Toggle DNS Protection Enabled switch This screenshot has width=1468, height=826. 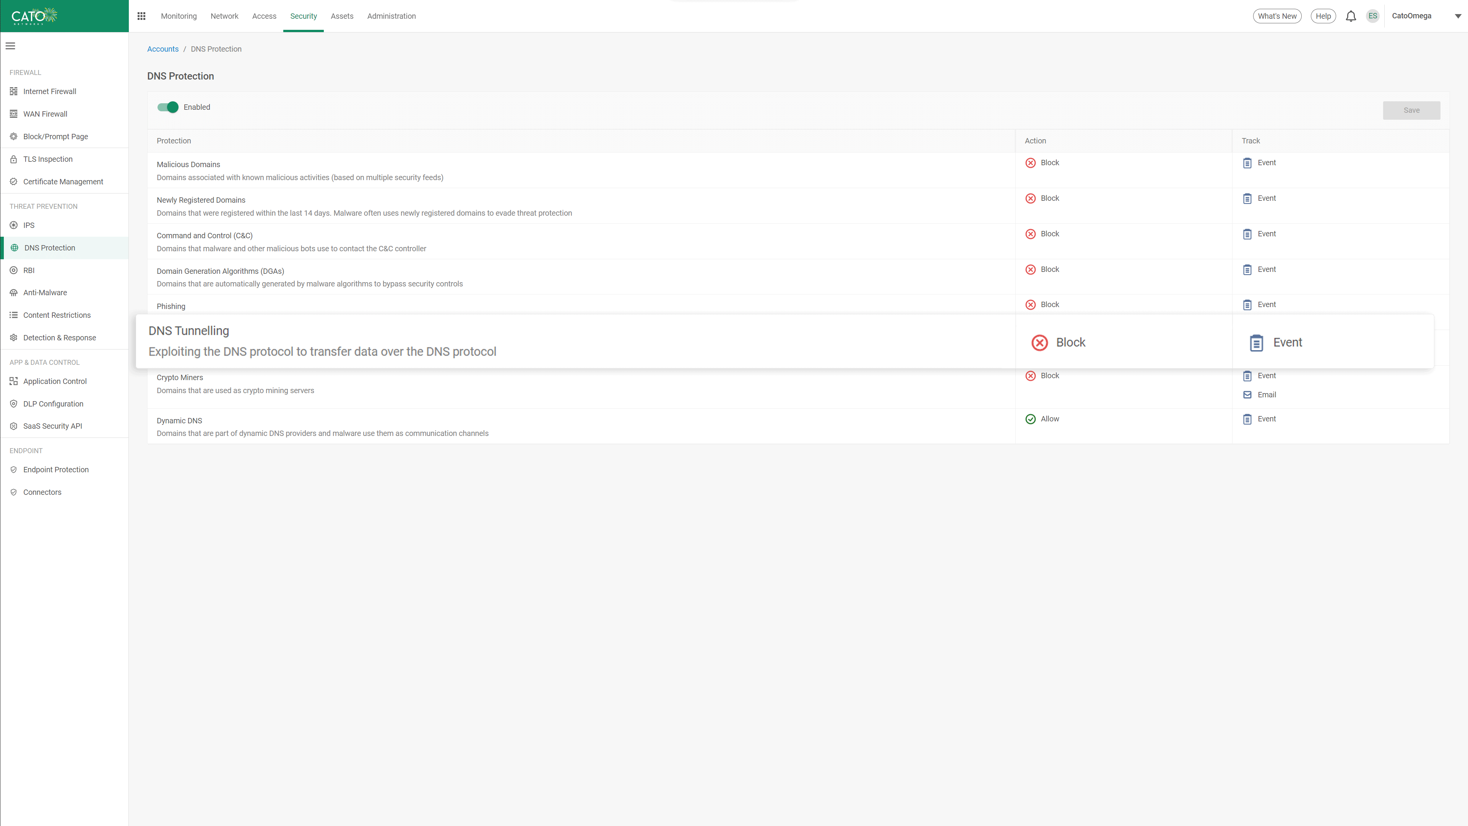tap(168, 107)
